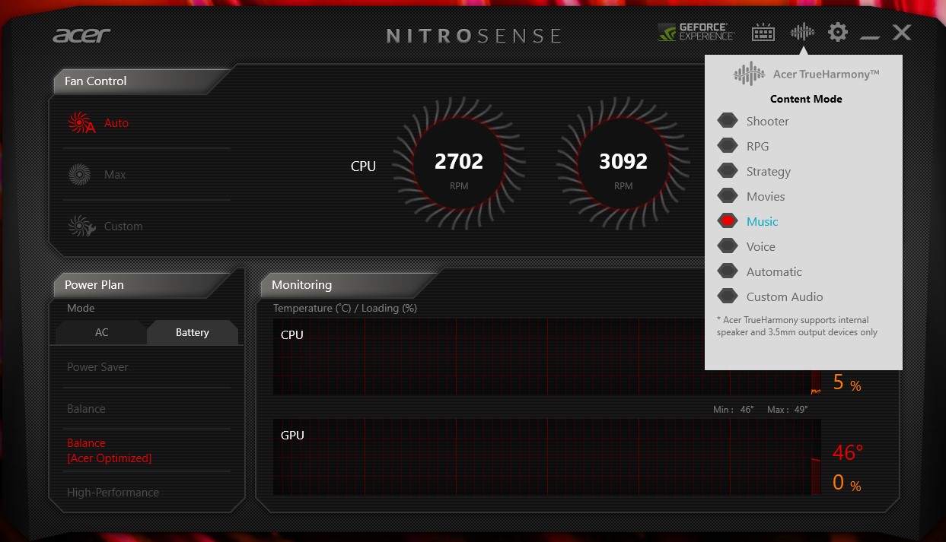Click the Auto fan mode icon
946x542 pixels.
pos(81,123)
